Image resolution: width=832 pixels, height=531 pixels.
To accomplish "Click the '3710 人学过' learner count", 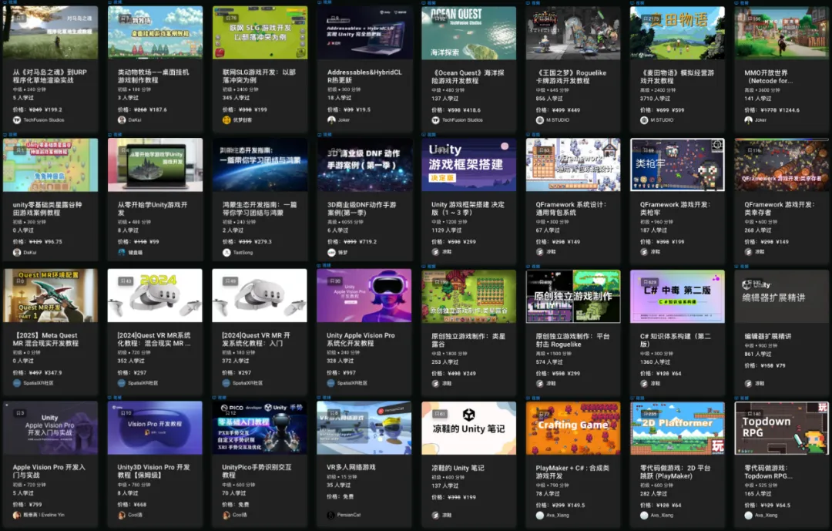I will 655,98.
